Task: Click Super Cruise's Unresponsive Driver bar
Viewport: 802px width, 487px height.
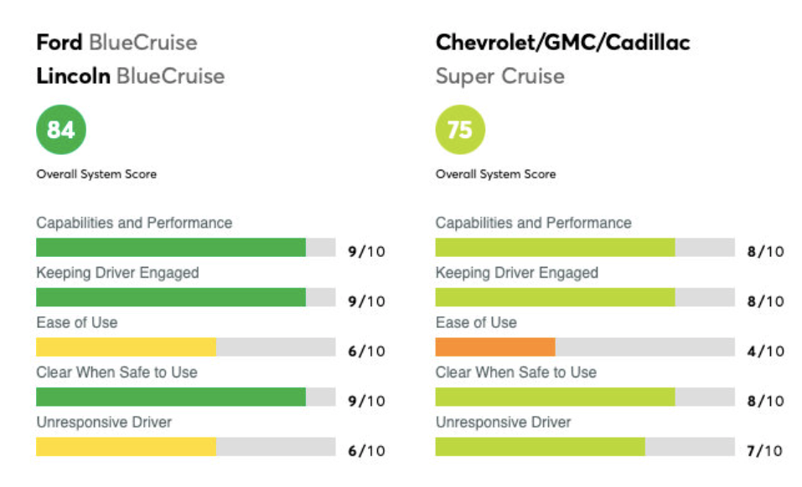Action: (540, 447)
